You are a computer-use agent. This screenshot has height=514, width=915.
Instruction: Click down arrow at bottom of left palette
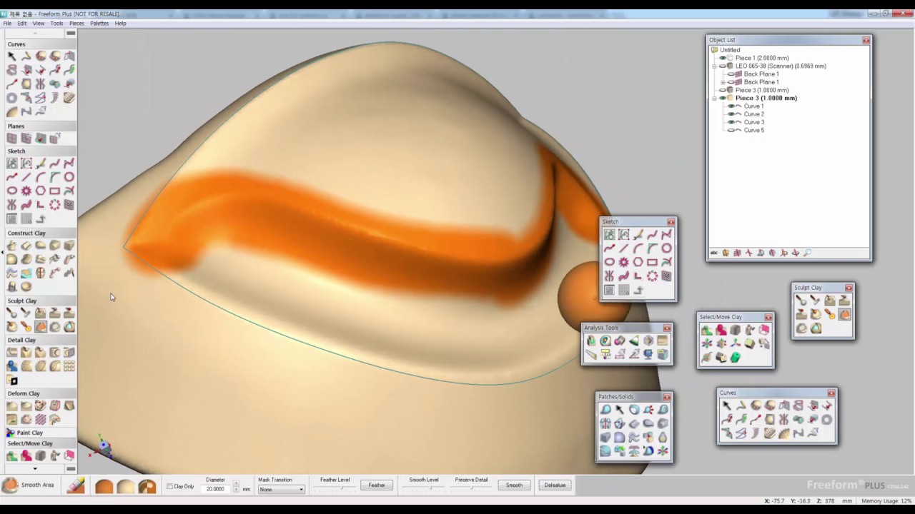35,468
